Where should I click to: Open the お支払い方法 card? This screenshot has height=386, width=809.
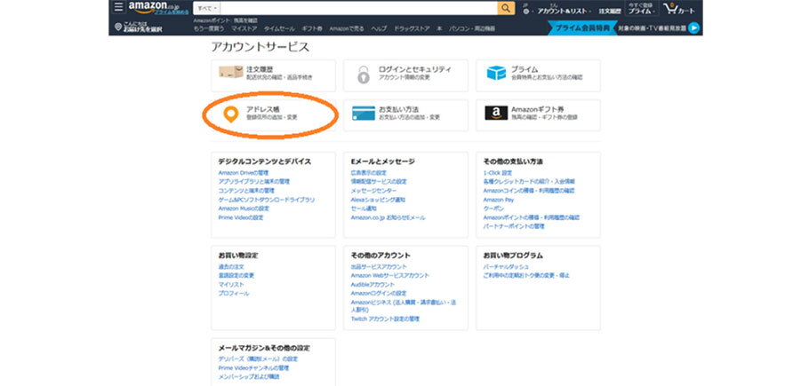click(405, 115)
